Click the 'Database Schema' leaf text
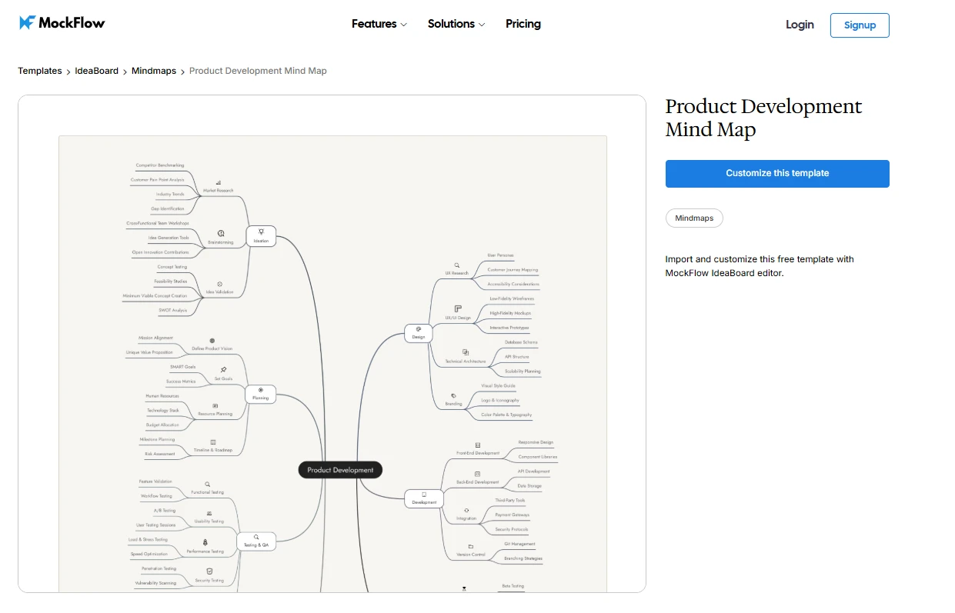Image resolution: width=955 pixels, height=613 pixels. click(x=521, y=342)
